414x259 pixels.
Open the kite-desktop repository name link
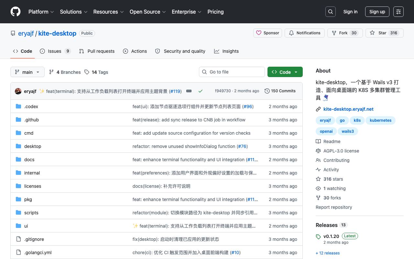click(x=57, y=33)
